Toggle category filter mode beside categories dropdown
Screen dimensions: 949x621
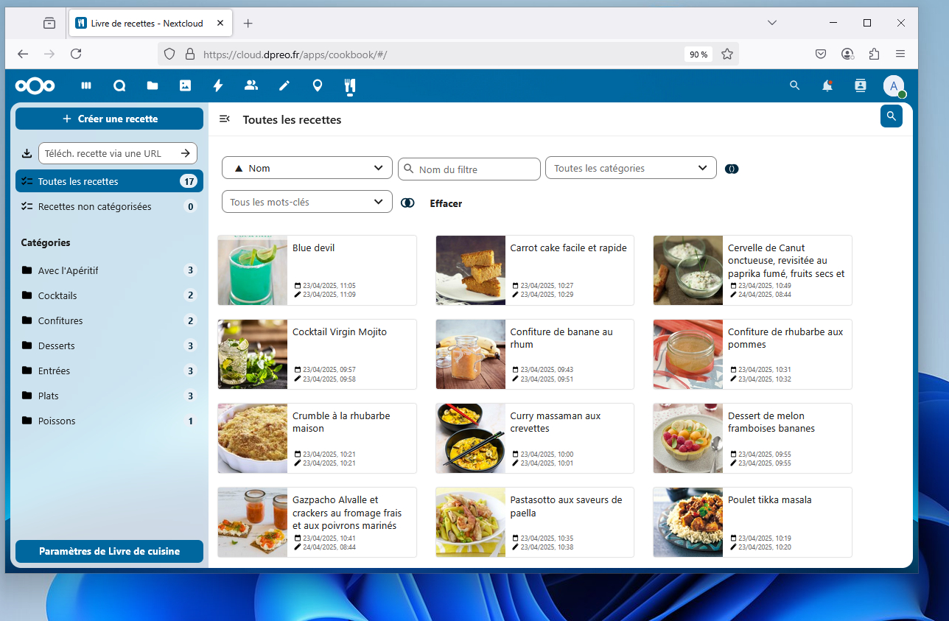(731, 169)
